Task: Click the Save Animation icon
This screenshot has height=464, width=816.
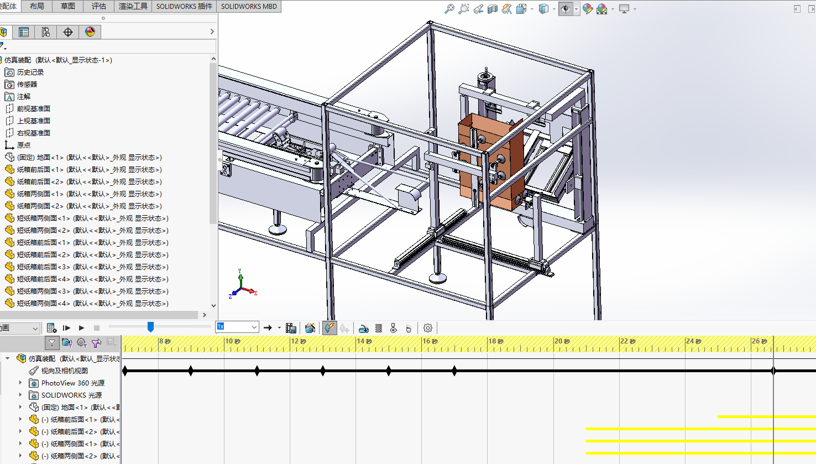Action: point(291,328)
